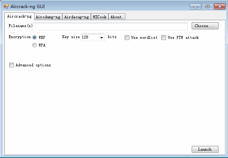Open the Airodump-ng tab
This screenshot has height=158, width=228.
[x=48, y=17]
